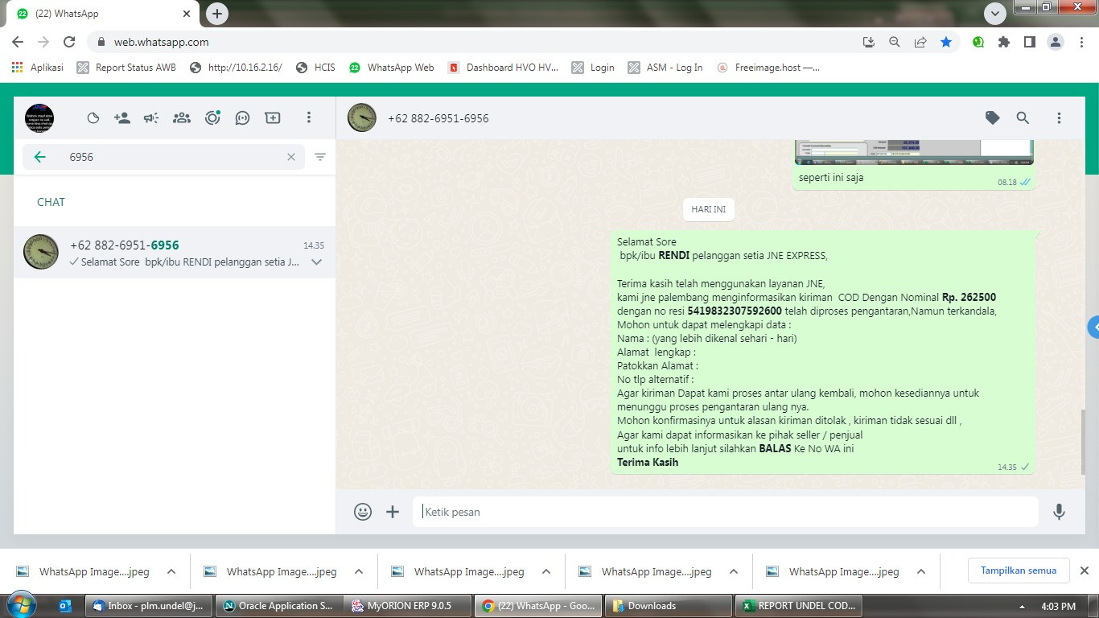Click the lock icon in address bar
1099x618 pixels.
pyautogui.click(x=101, y=42)
